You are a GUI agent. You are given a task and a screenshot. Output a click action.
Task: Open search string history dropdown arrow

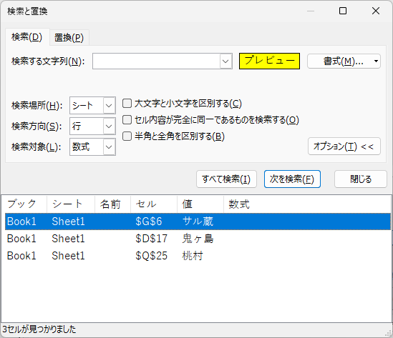click(225, 61)
